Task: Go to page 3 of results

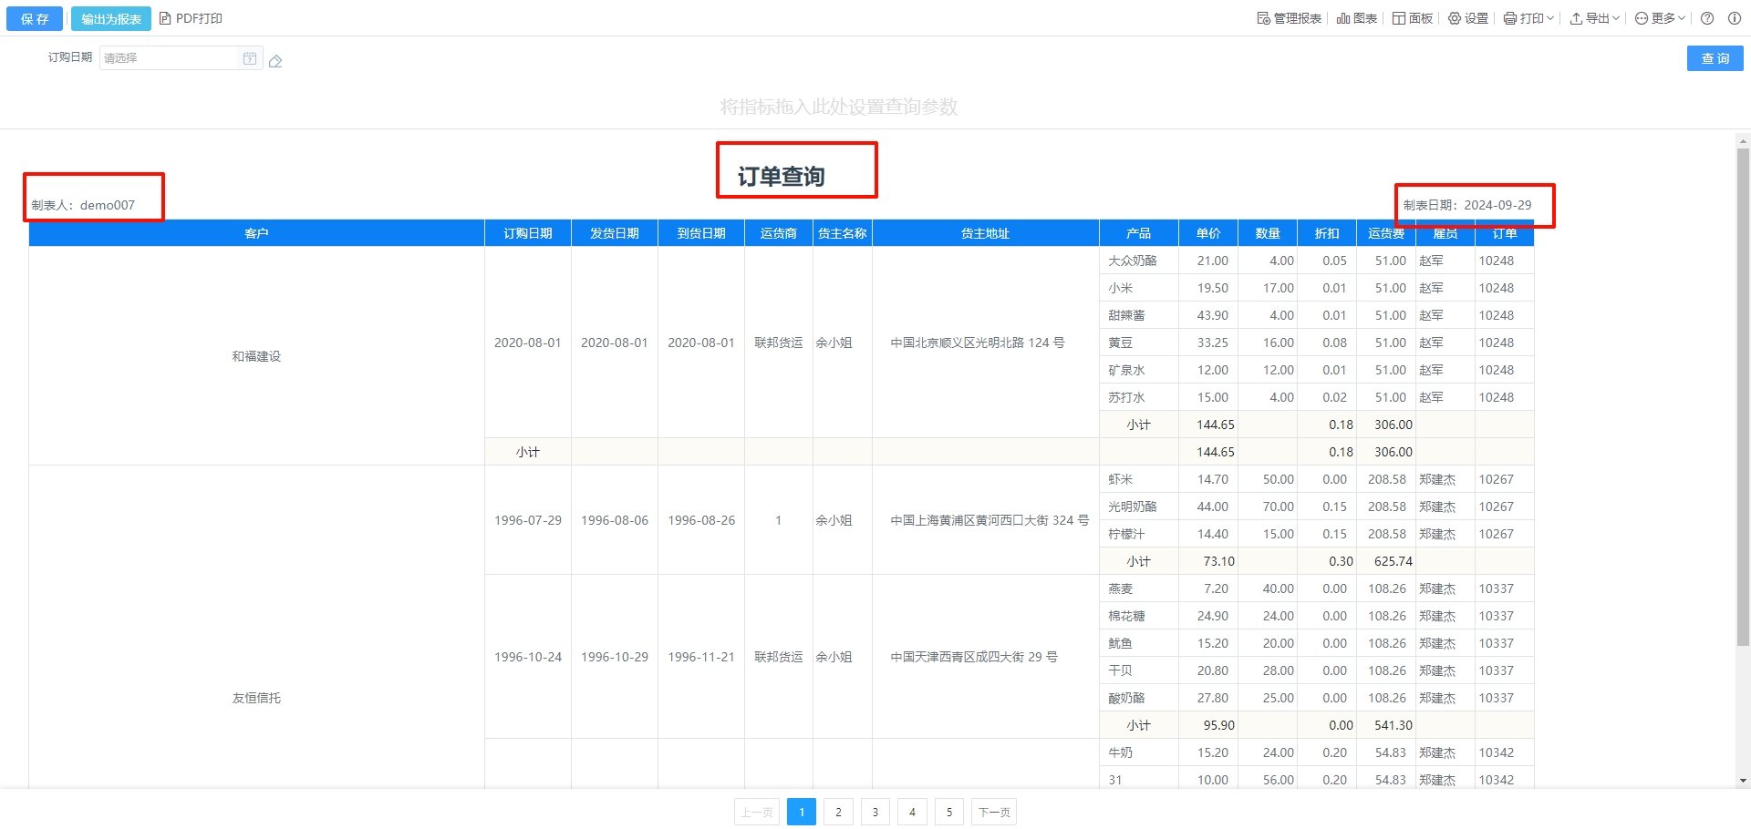Action: point(875,812)
